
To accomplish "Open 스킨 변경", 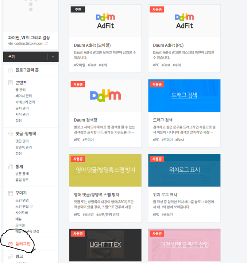I will click(x=22, y=200).
